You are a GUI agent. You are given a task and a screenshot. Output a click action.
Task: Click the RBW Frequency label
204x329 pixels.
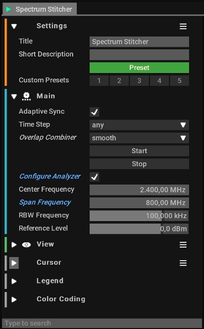pos(44,215)
